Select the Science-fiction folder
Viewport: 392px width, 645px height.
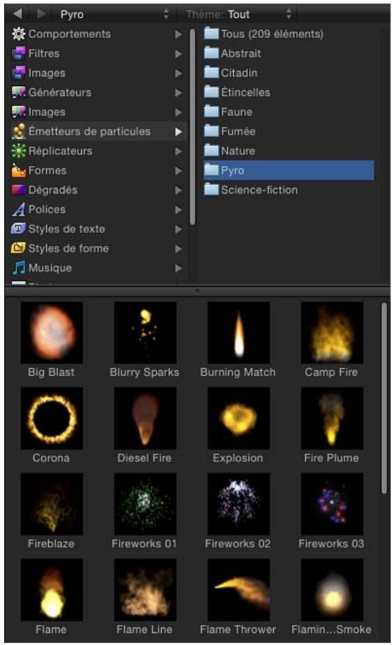point(251,189)
